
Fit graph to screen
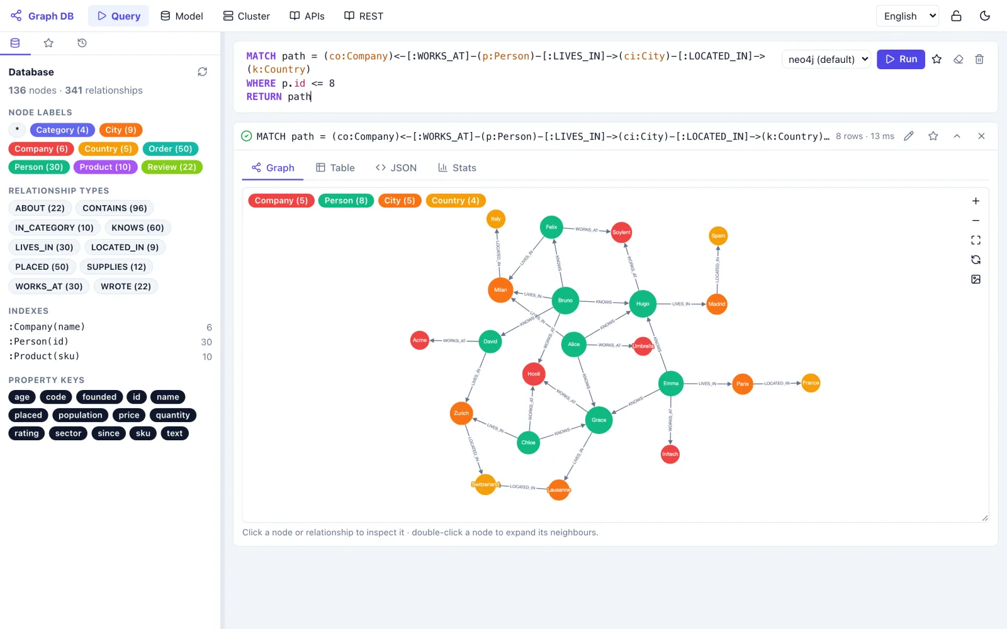(x=976, y=240)
